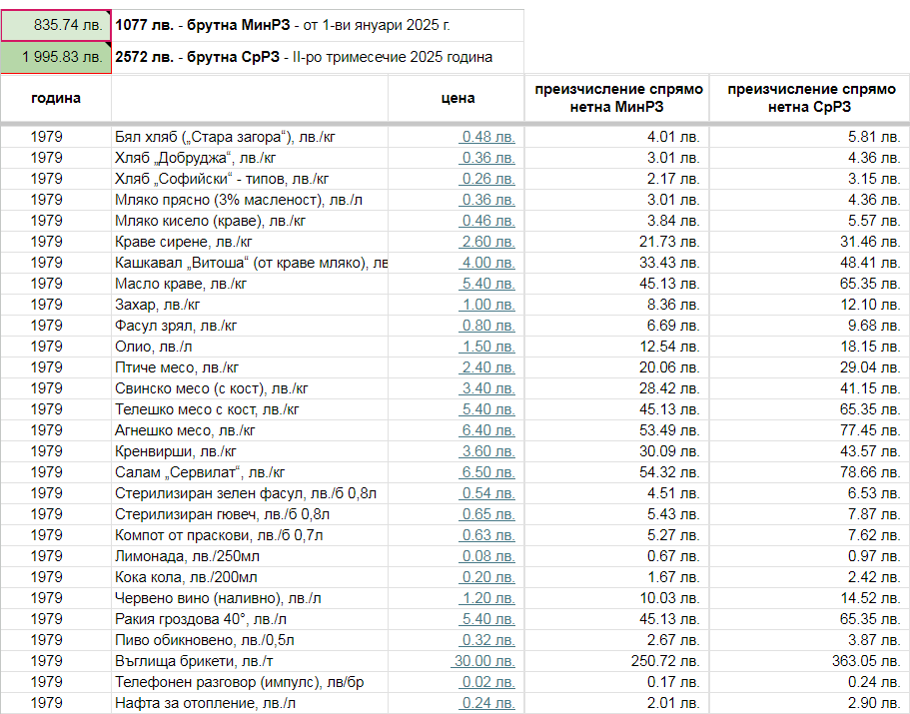Open the 0.48 лв. price link

(x=488, y=137)
